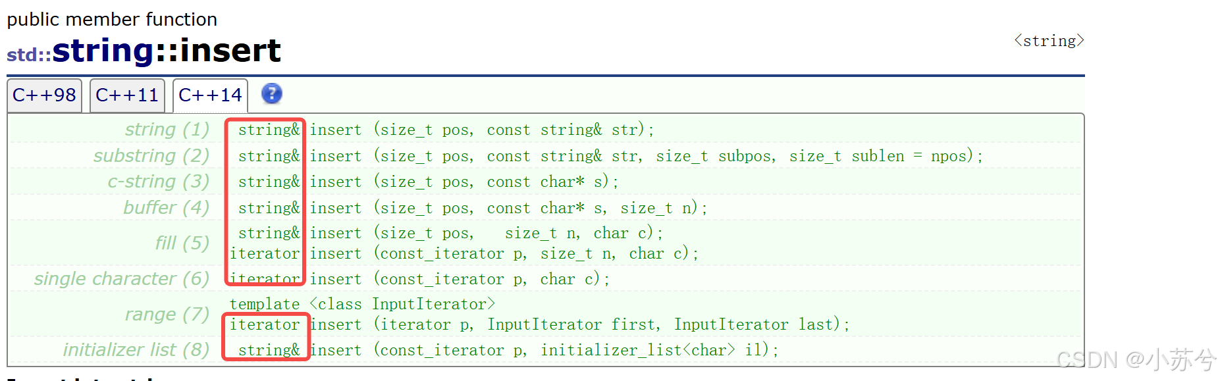Select the C++14 tab

(x=210, y=95)
